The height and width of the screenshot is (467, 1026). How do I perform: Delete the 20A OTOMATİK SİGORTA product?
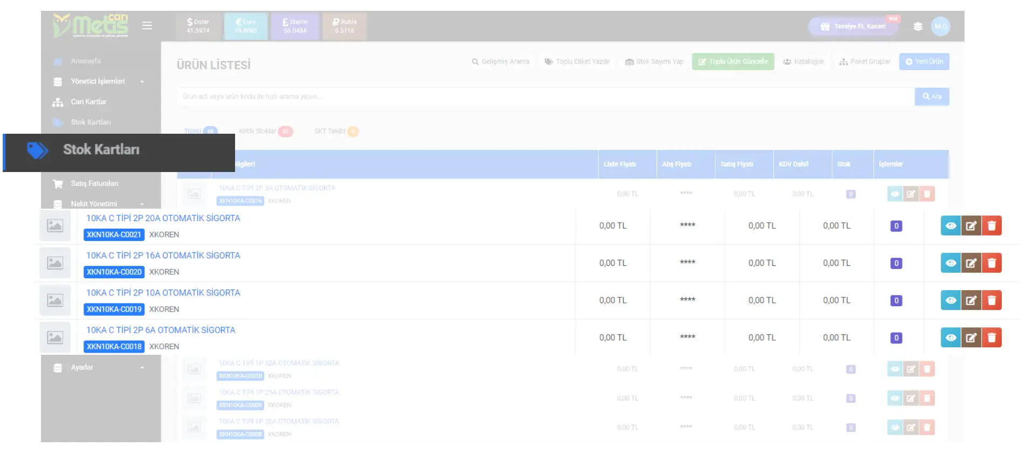pos(991,226)
